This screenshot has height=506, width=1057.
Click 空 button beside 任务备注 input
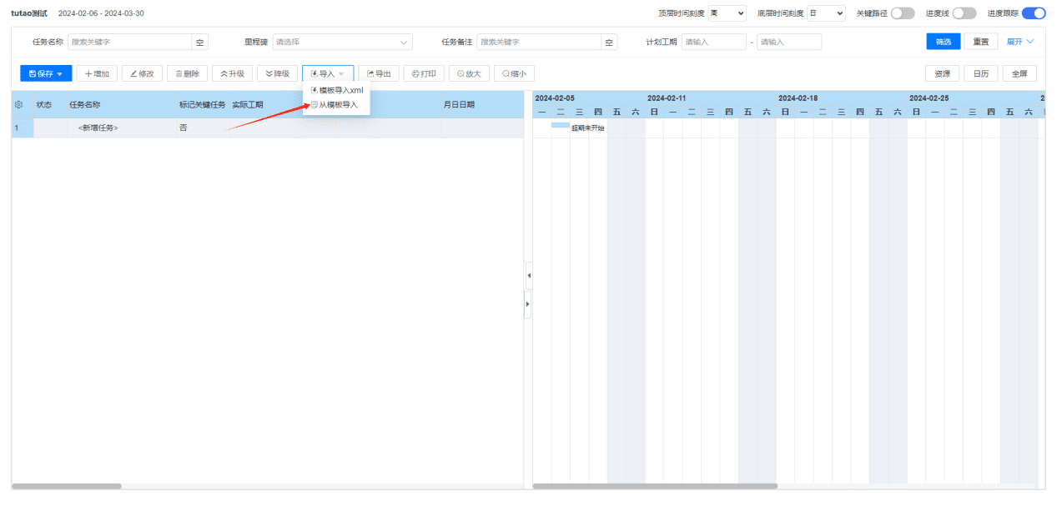coord(610,42)
